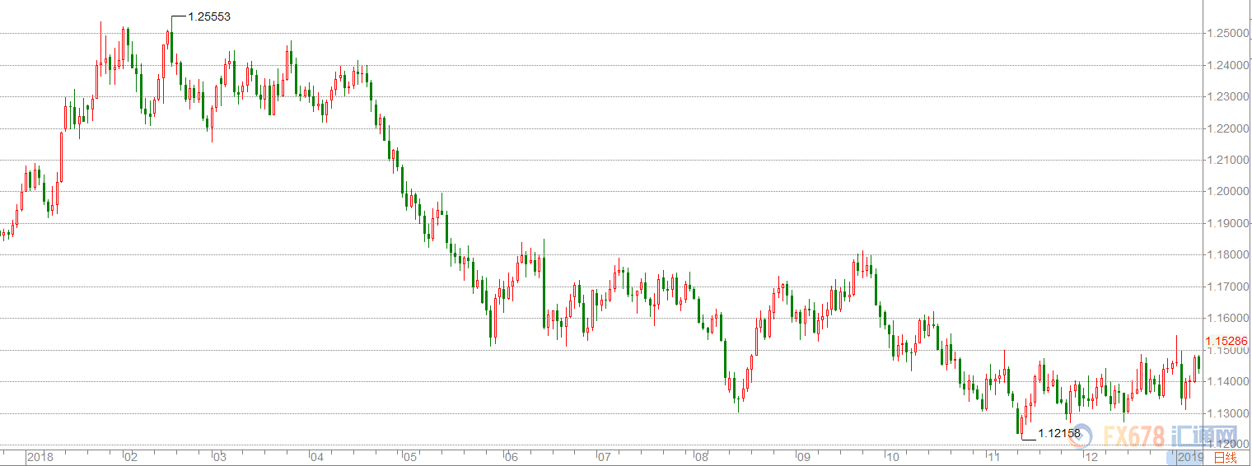Click the 1.12000 price axis label
The width and height of the screenshot is (1252, 466).
(x=1226, y=445)
